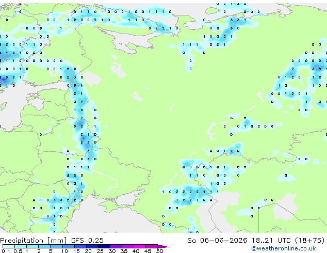Click the 15–20 mm legend swatch
327x253 pixels.
pyautogui.click(x=80, y=246)
